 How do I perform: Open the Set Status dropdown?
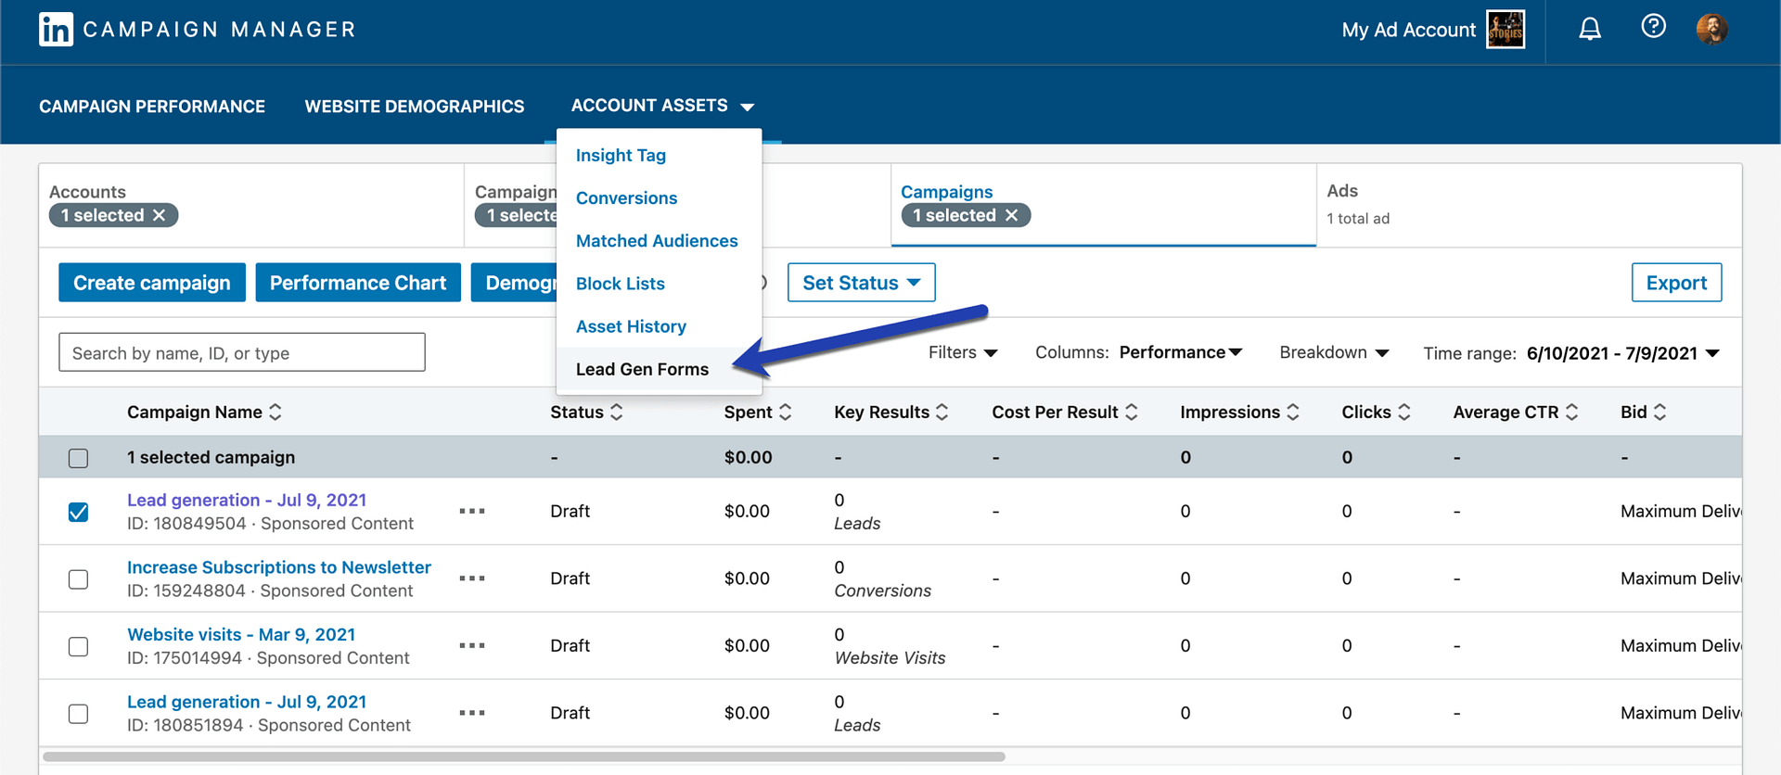[x=861, y=283]
